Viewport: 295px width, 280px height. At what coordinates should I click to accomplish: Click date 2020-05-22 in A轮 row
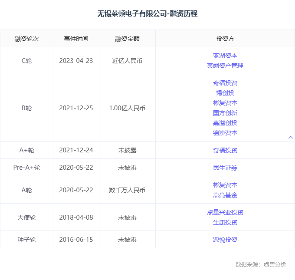[76, 190]
